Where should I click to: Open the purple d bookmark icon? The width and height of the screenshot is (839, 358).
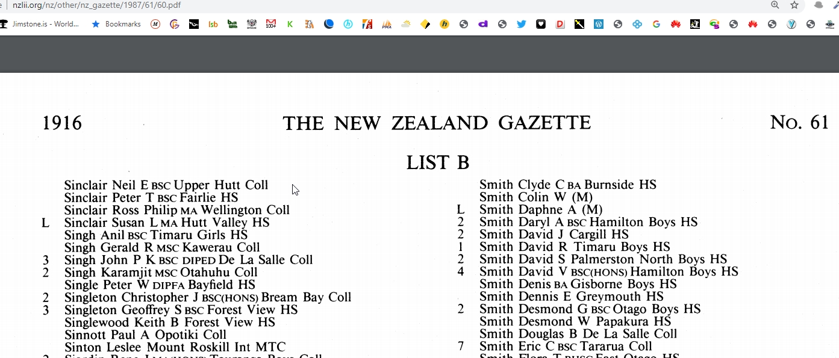click(x=483, y=24)
